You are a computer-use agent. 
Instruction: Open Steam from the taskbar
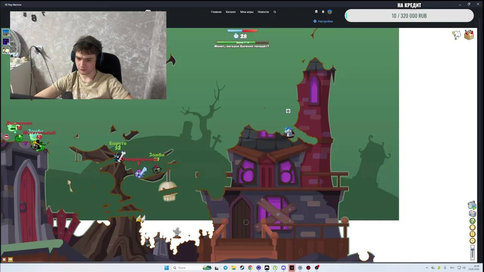pos(242,268)
